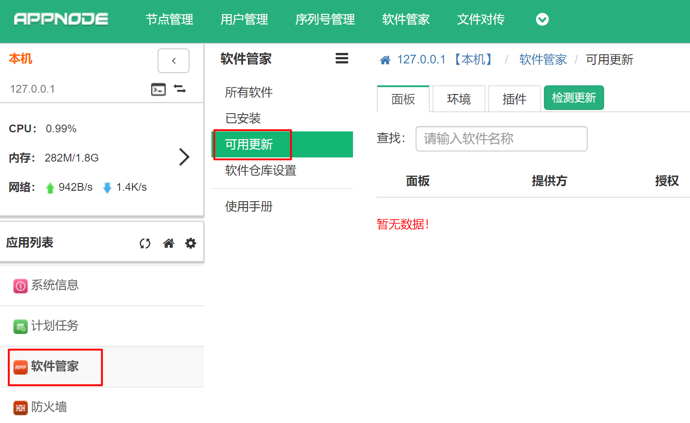Click the software name search field

(x=501, y=139)
